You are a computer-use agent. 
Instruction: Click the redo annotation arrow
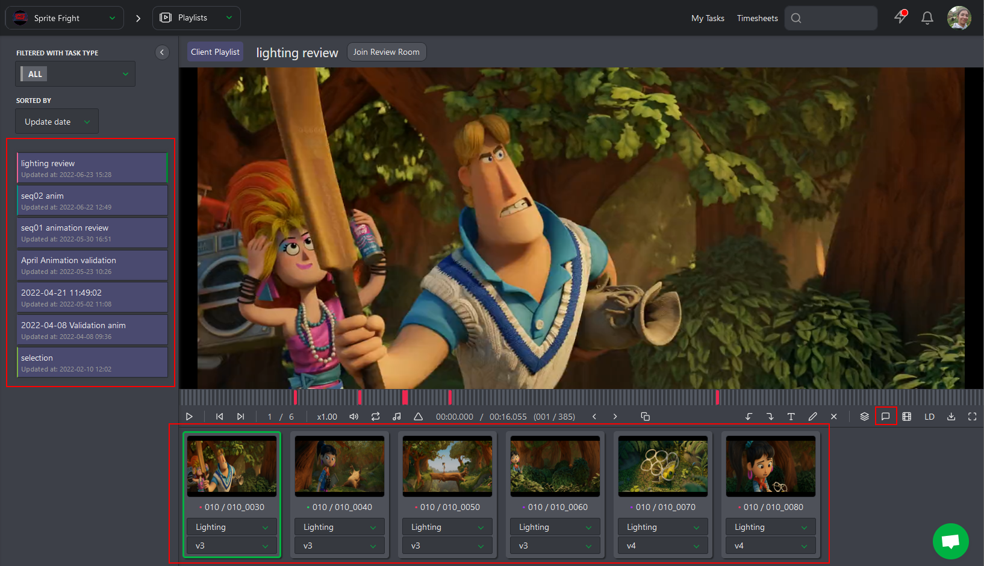[x=770, y=417]
